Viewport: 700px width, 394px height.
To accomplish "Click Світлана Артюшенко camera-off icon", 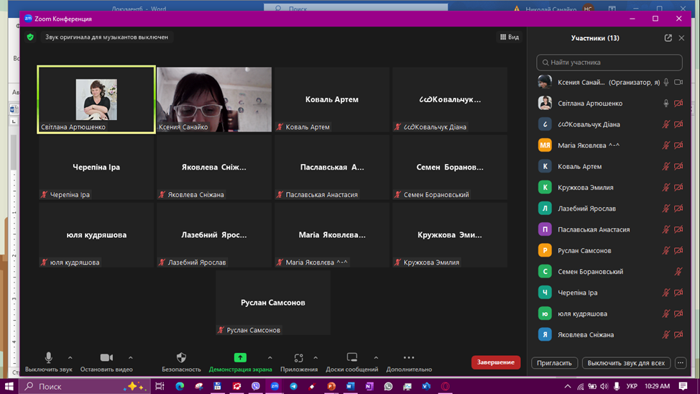I will [678, 104].
